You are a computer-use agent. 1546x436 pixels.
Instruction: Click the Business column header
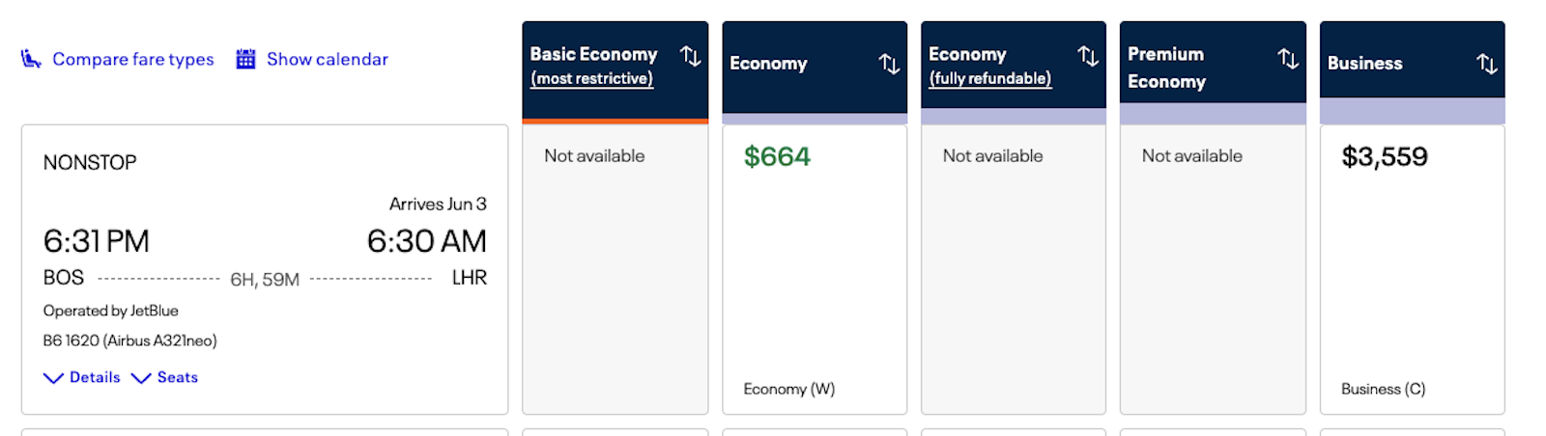tap(1364, 64)
